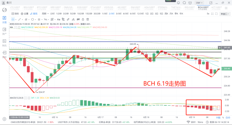
Task: Select the wave pattern drawing tool
Action: tap(45, 19)
